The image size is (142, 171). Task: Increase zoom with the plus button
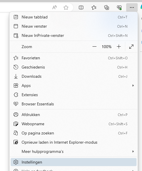click(x=119, y=47)
